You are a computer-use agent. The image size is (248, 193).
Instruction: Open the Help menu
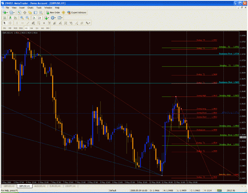tap(57, 8)
